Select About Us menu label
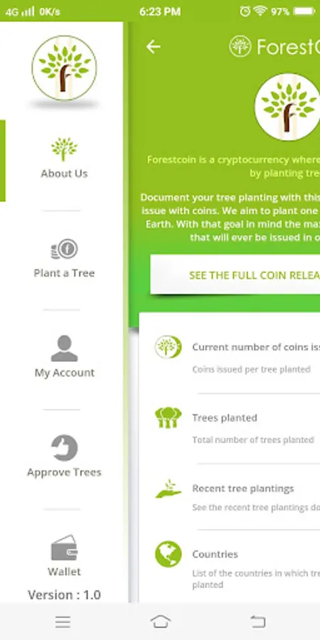This screenshot has width=320, height=640. [x=64, y=174]
